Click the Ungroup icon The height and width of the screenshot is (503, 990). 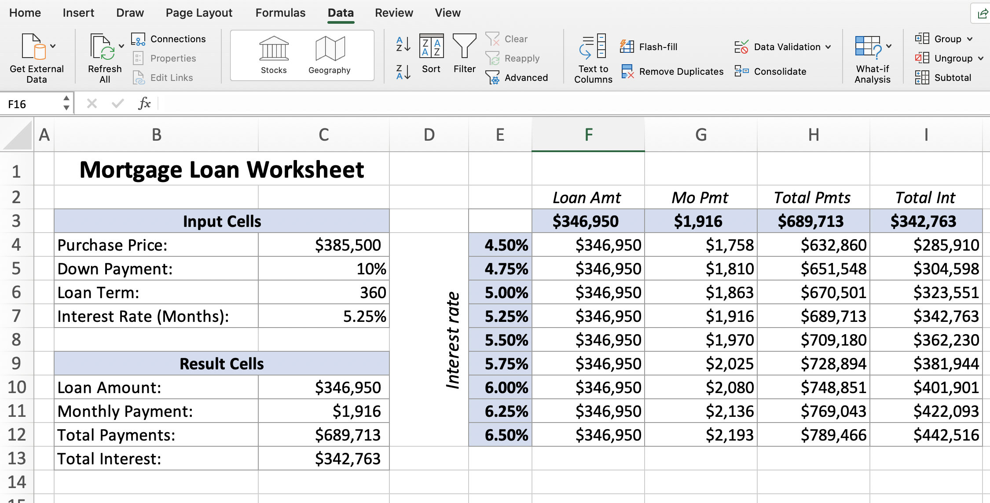[x=922, y=58]
